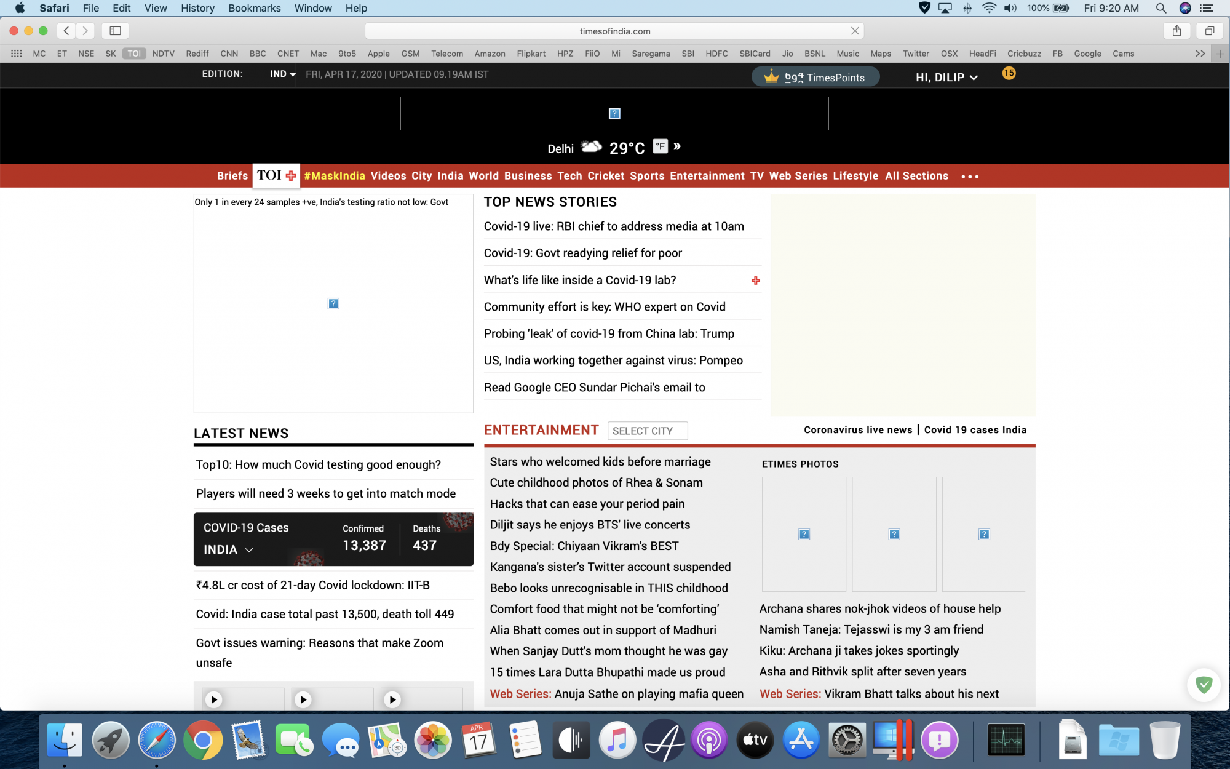Open first ETimes Photos thumbnail
This screenshot has height=769, width=1230.
pos(804,534)
